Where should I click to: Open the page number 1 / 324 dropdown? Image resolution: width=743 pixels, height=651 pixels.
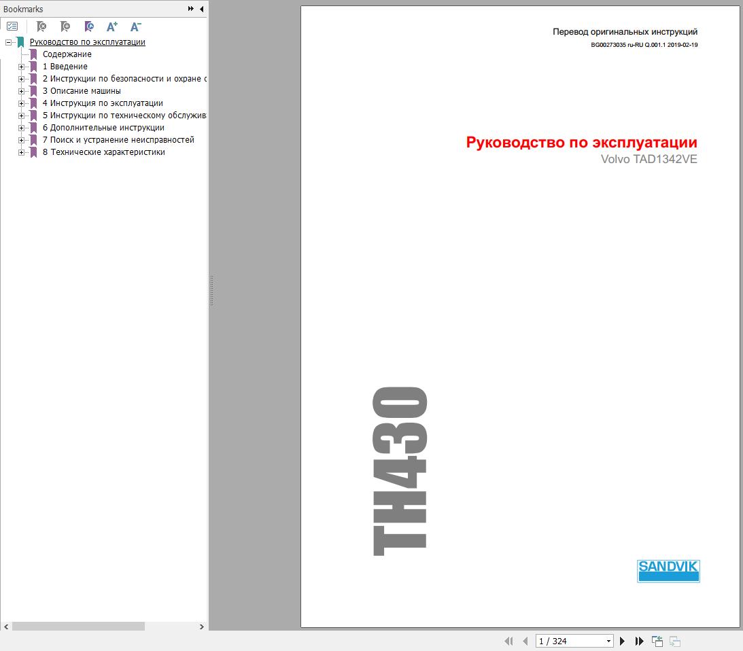(x=608, y=641)
